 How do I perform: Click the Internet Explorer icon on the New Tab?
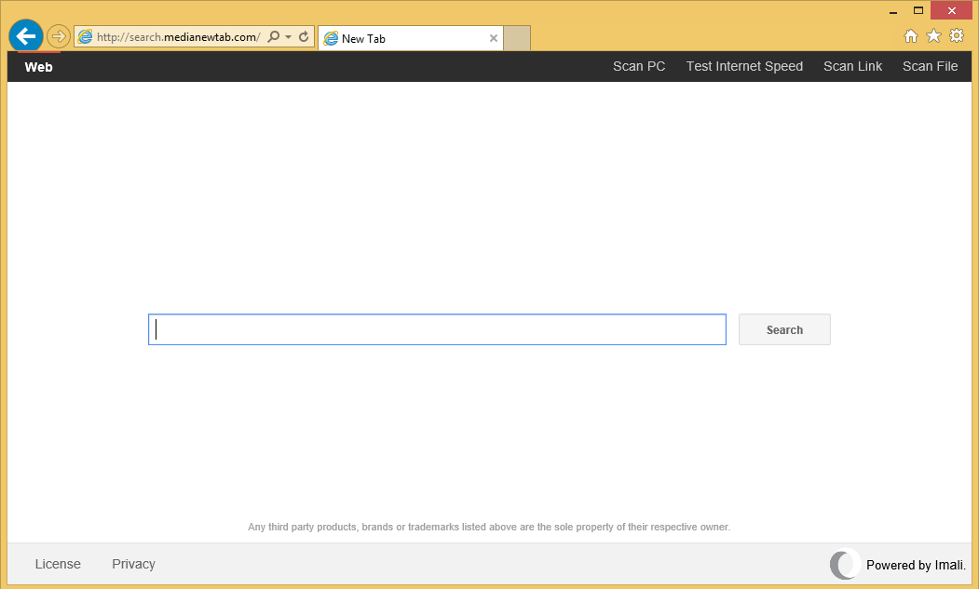(332, 38)
